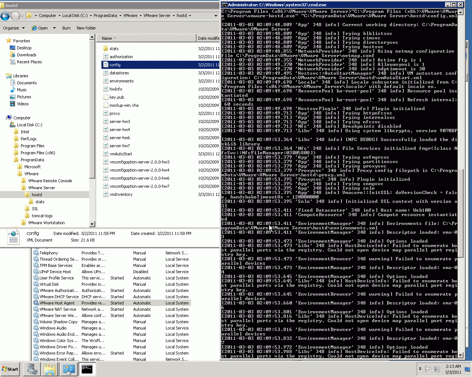472x377 pixels.
Task: Click the Explorer Back navigation arrow
Action: 5,16
